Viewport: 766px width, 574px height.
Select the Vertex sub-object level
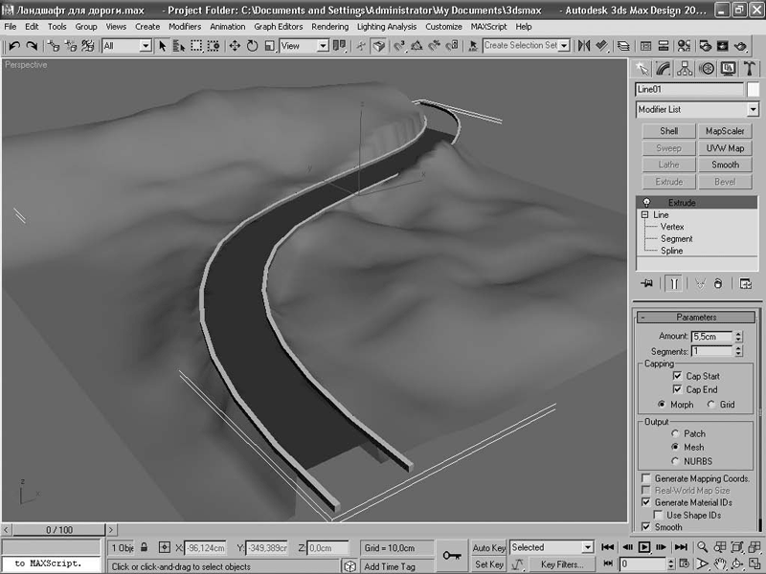pyautogui.click(x=672, y=227)
